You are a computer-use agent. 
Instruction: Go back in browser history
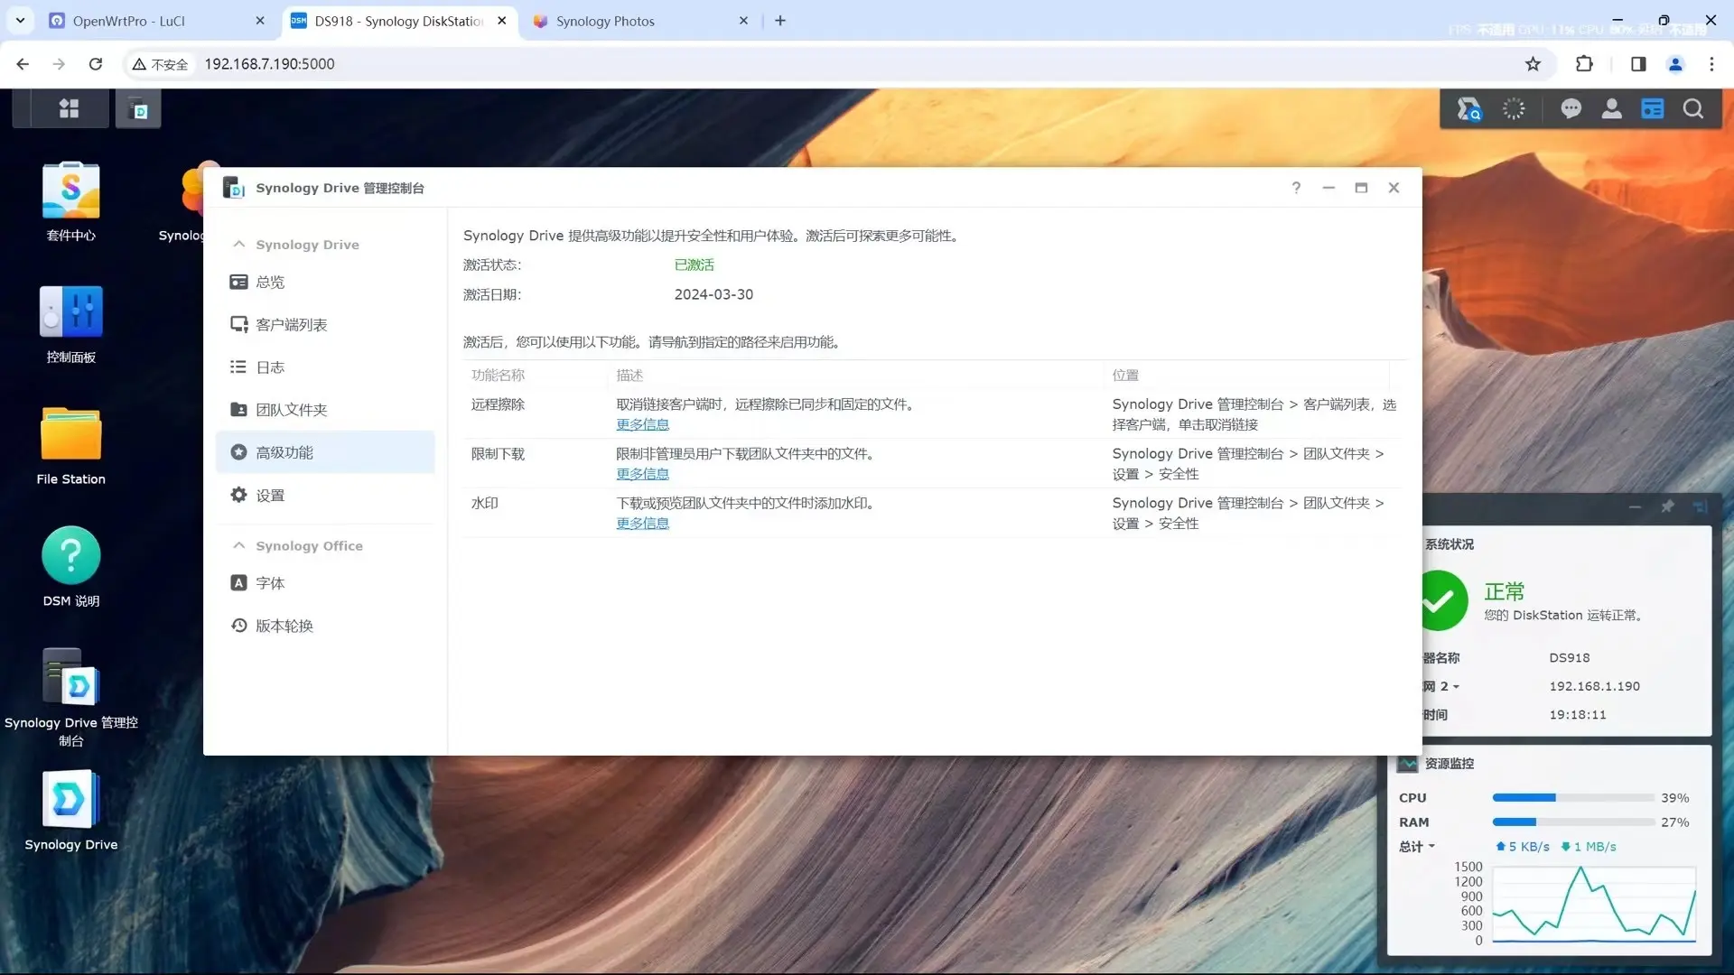pos(23,64)
